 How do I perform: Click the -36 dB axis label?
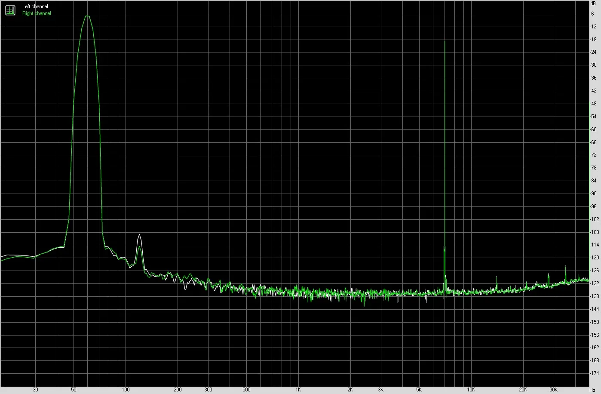coord(594,78)
